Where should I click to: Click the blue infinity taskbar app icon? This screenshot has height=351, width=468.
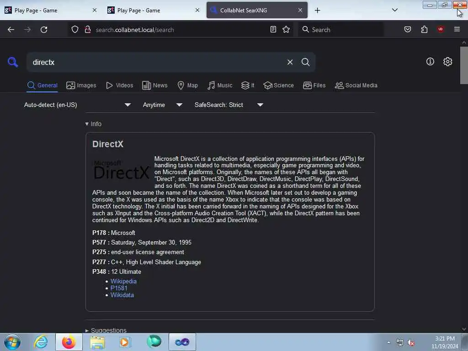tap(182, 342)
